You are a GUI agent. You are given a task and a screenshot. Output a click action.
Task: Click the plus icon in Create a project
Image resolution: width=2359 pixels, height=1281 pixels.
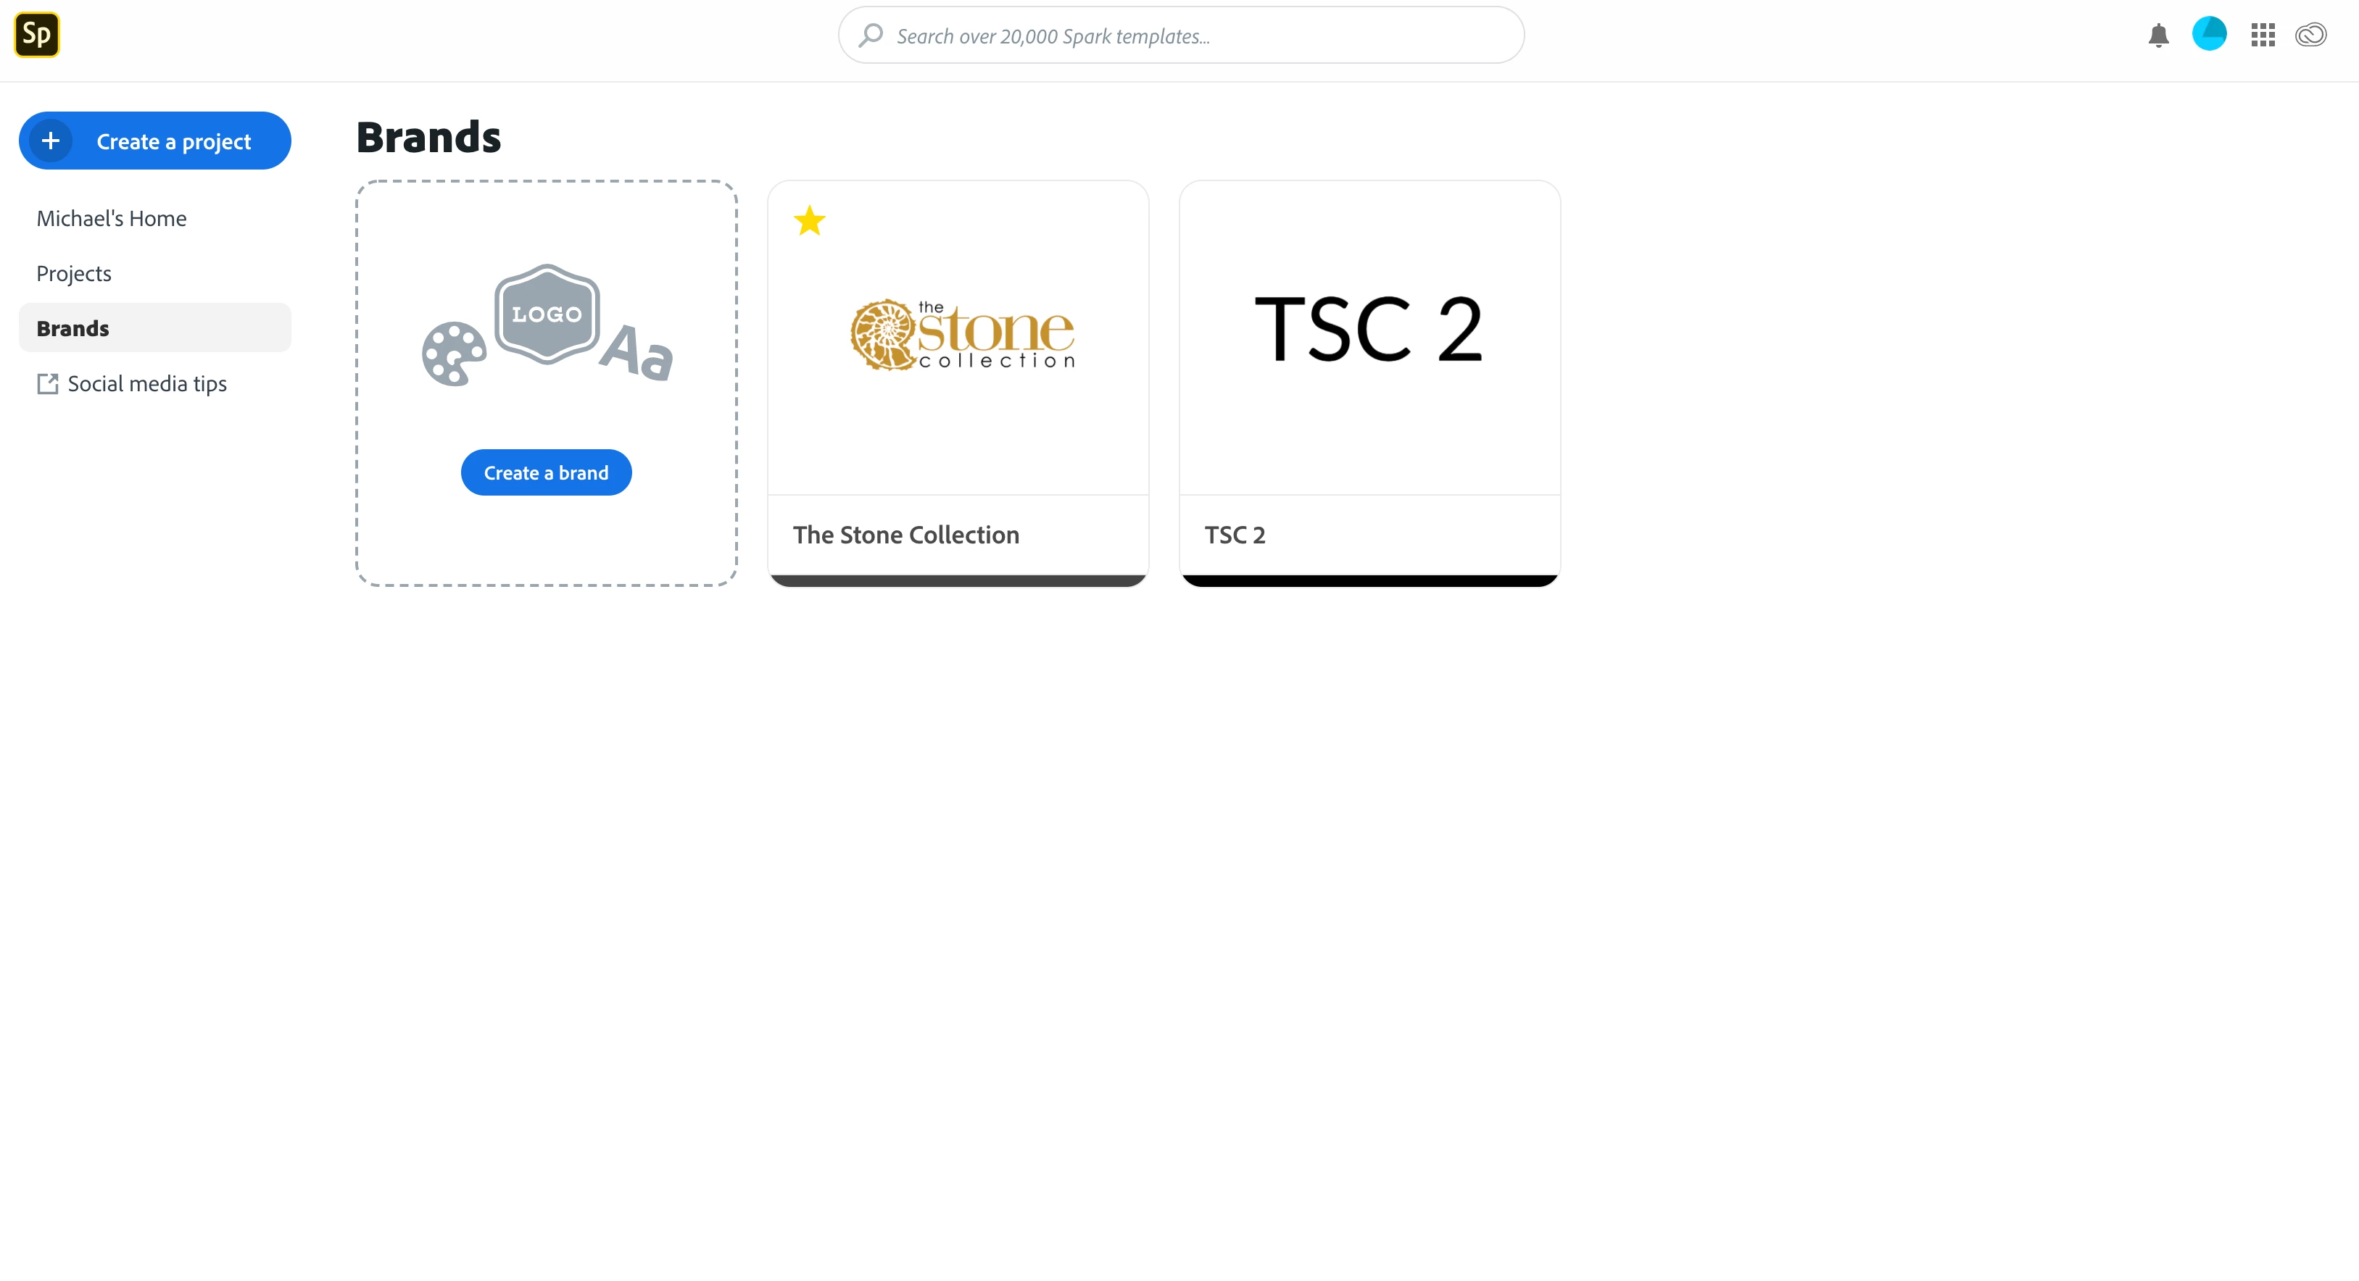pyautogui.click(x=50, y=141)
